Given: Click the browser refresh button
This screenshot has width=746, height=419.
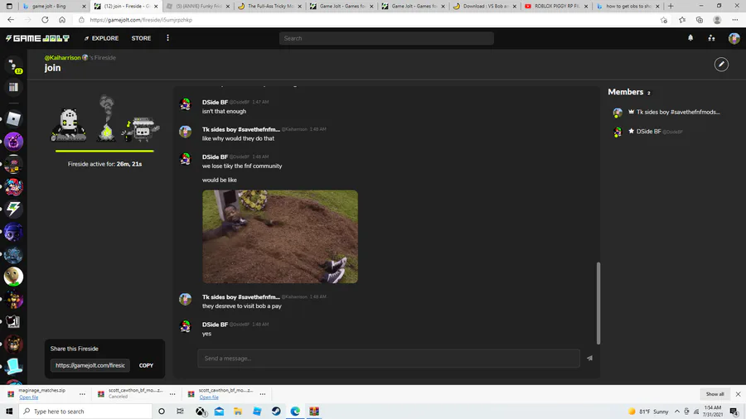Looking at the screenshot, I should pos(45,20).
